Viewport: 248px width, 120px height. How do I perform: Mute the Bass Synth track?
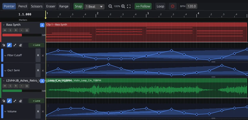pyautogui.click(x=5, y=30)
